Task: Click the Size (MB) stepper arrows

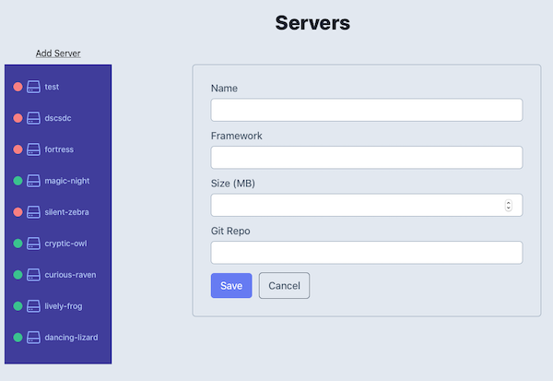Action: click(x=508, y=205)
